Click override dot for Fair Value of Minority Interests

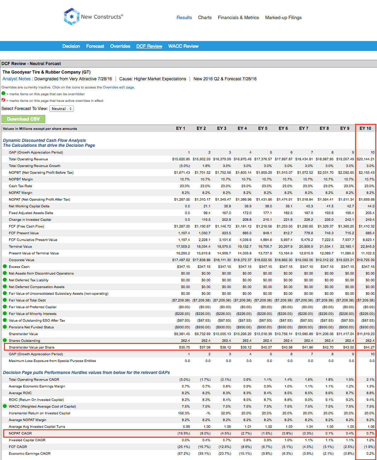(5, 314)
